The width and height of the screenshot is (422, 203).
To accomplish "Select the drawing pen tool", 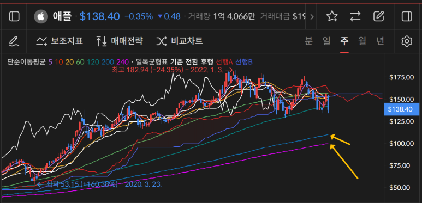I will pyautogui.click(x=14, y=41).
